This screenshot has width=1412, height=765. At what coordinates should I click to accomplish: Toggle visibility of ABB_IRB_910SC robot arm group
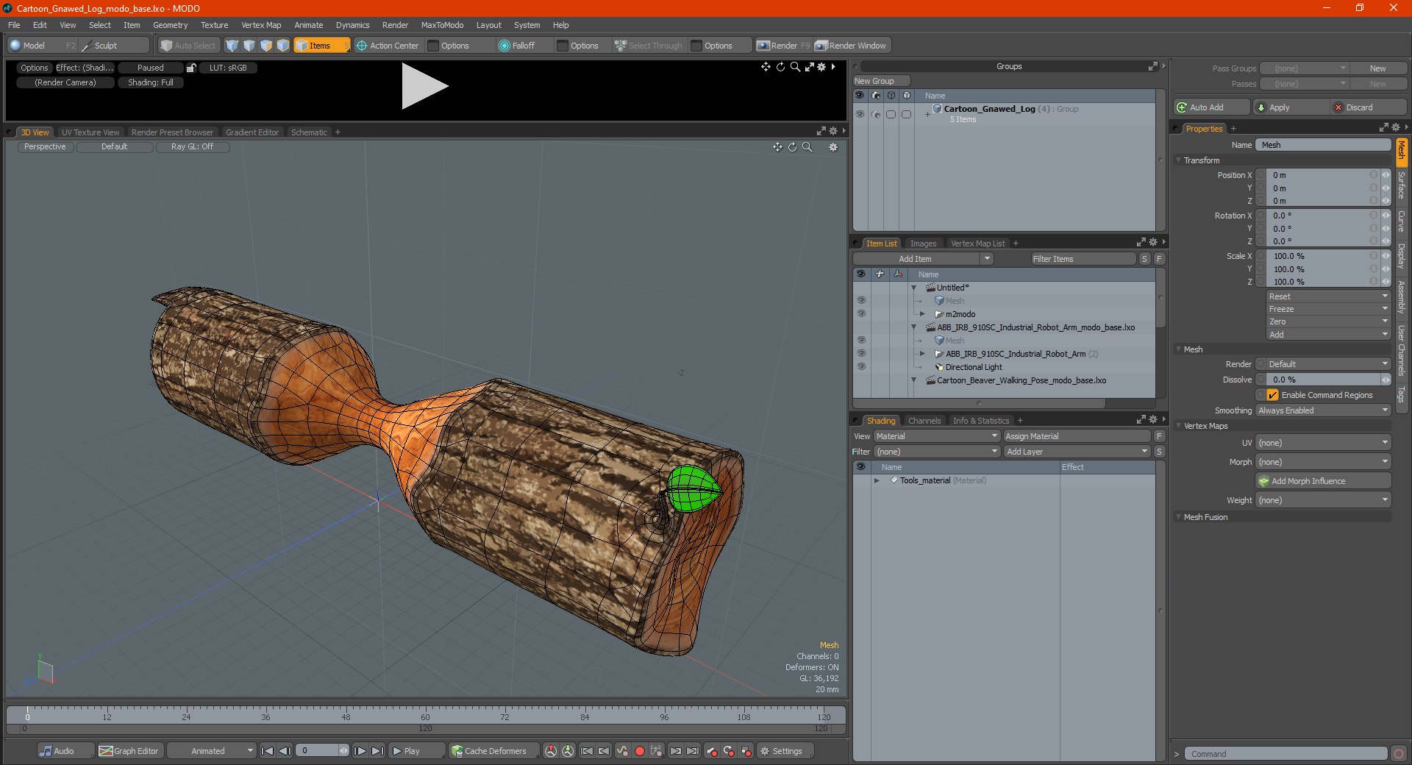pyautogui.click(x=861, y=354)
